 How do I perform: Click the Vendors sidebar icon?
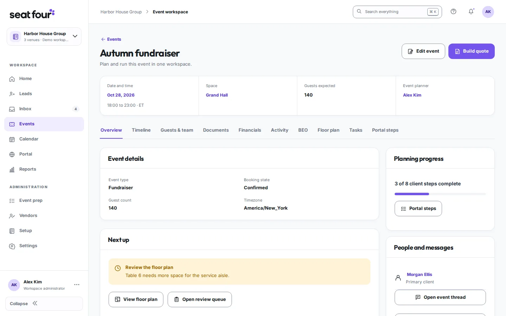12,216
